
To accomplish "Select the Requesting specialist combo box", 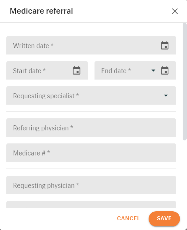I will (91, 96).
